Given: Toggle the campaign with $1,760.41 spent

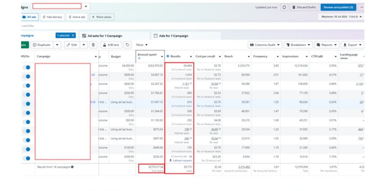Looking at the screenshot, I should (27, 95).
